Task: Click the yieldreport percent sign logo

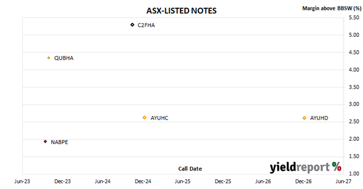Action: [337, 166]
